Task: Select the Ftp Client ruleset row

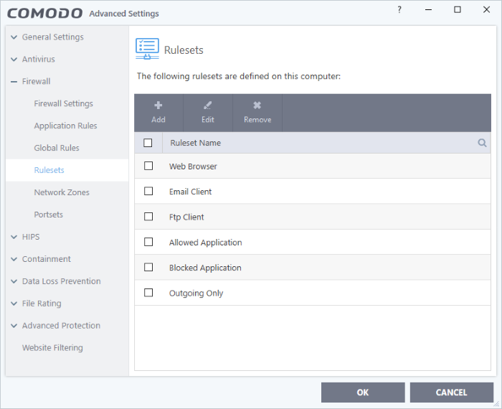Action: [313, 217]
